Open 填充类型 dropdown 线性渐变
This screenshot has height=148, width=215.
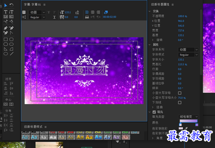click(188, 117)
